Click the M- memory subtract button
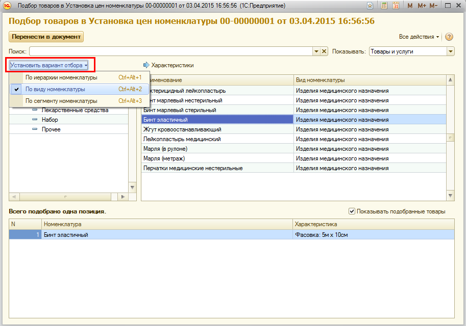The image size is (466, 326). tap(433, 6)
